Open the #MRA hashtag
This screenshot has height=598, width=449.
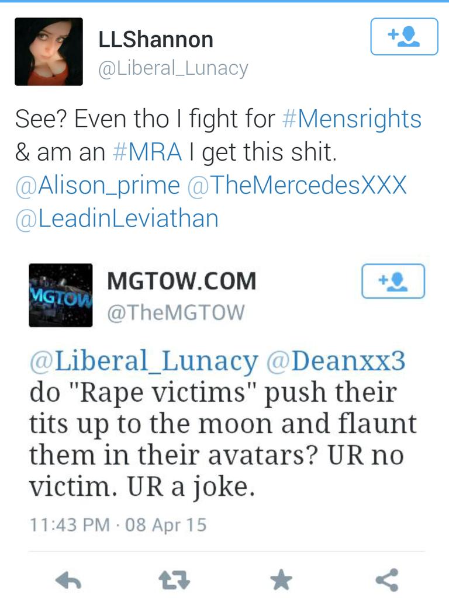147,152
